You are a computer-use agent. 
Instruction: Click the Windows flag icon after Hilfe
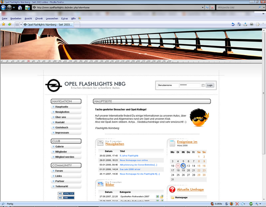[x=79, y=18]
